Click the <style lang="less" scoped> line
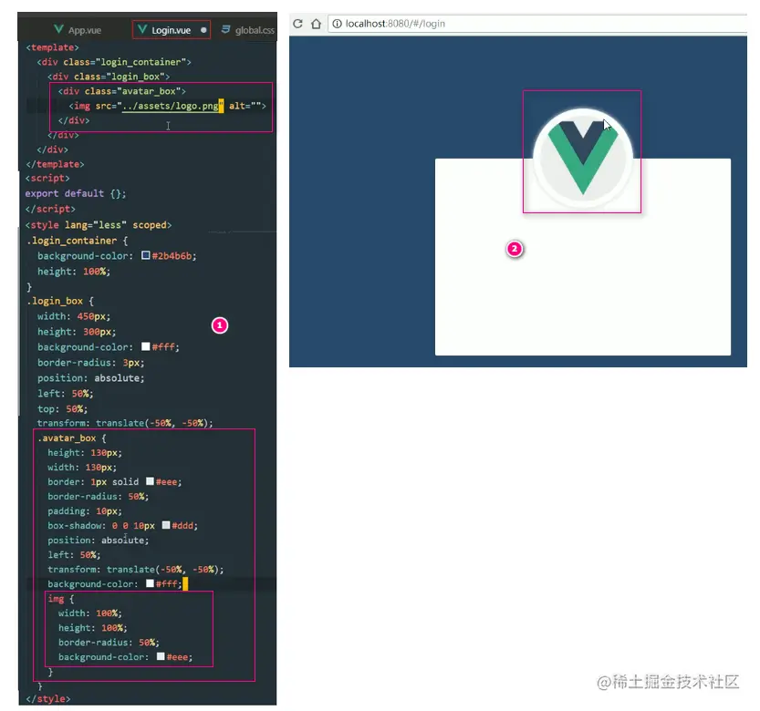This screenshot has height=711, width=760. click(99, 225)
